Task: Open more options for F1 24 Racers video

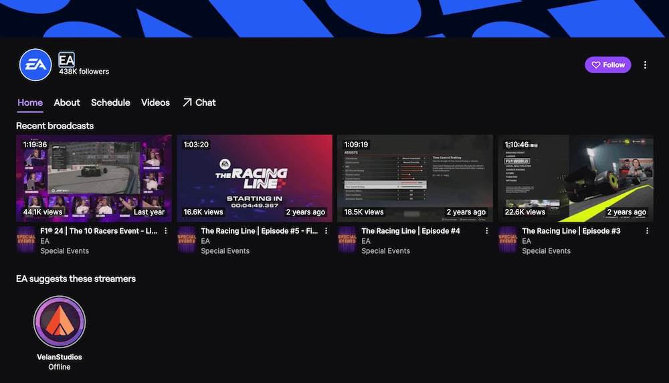Action: click(165, 230)
